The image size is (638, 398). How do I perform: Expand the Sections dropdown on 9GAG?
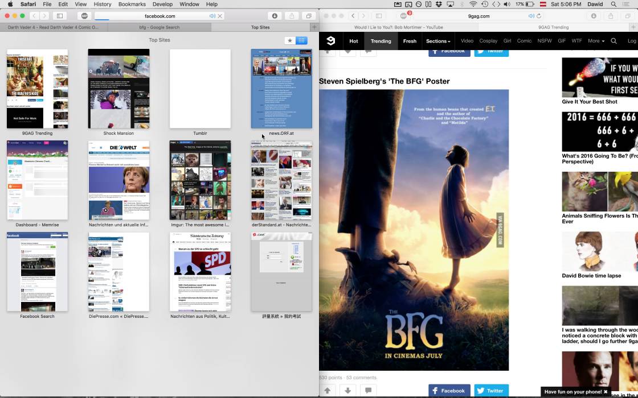click(438, 41)
